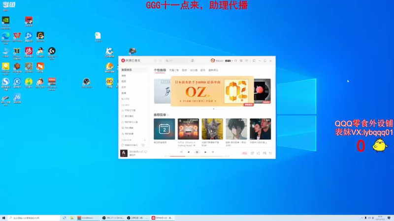This screenshot has height=221, width=394.
Task: Open the Windows Start menu
Action: [x=4, y=218]
